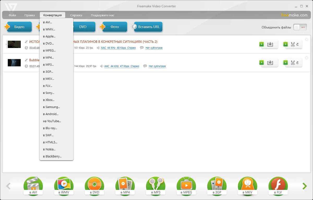Select the speaker icon in the Bubble row

click(102, 66)
